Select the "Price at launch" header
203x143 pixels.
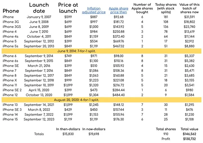(68, 8)
